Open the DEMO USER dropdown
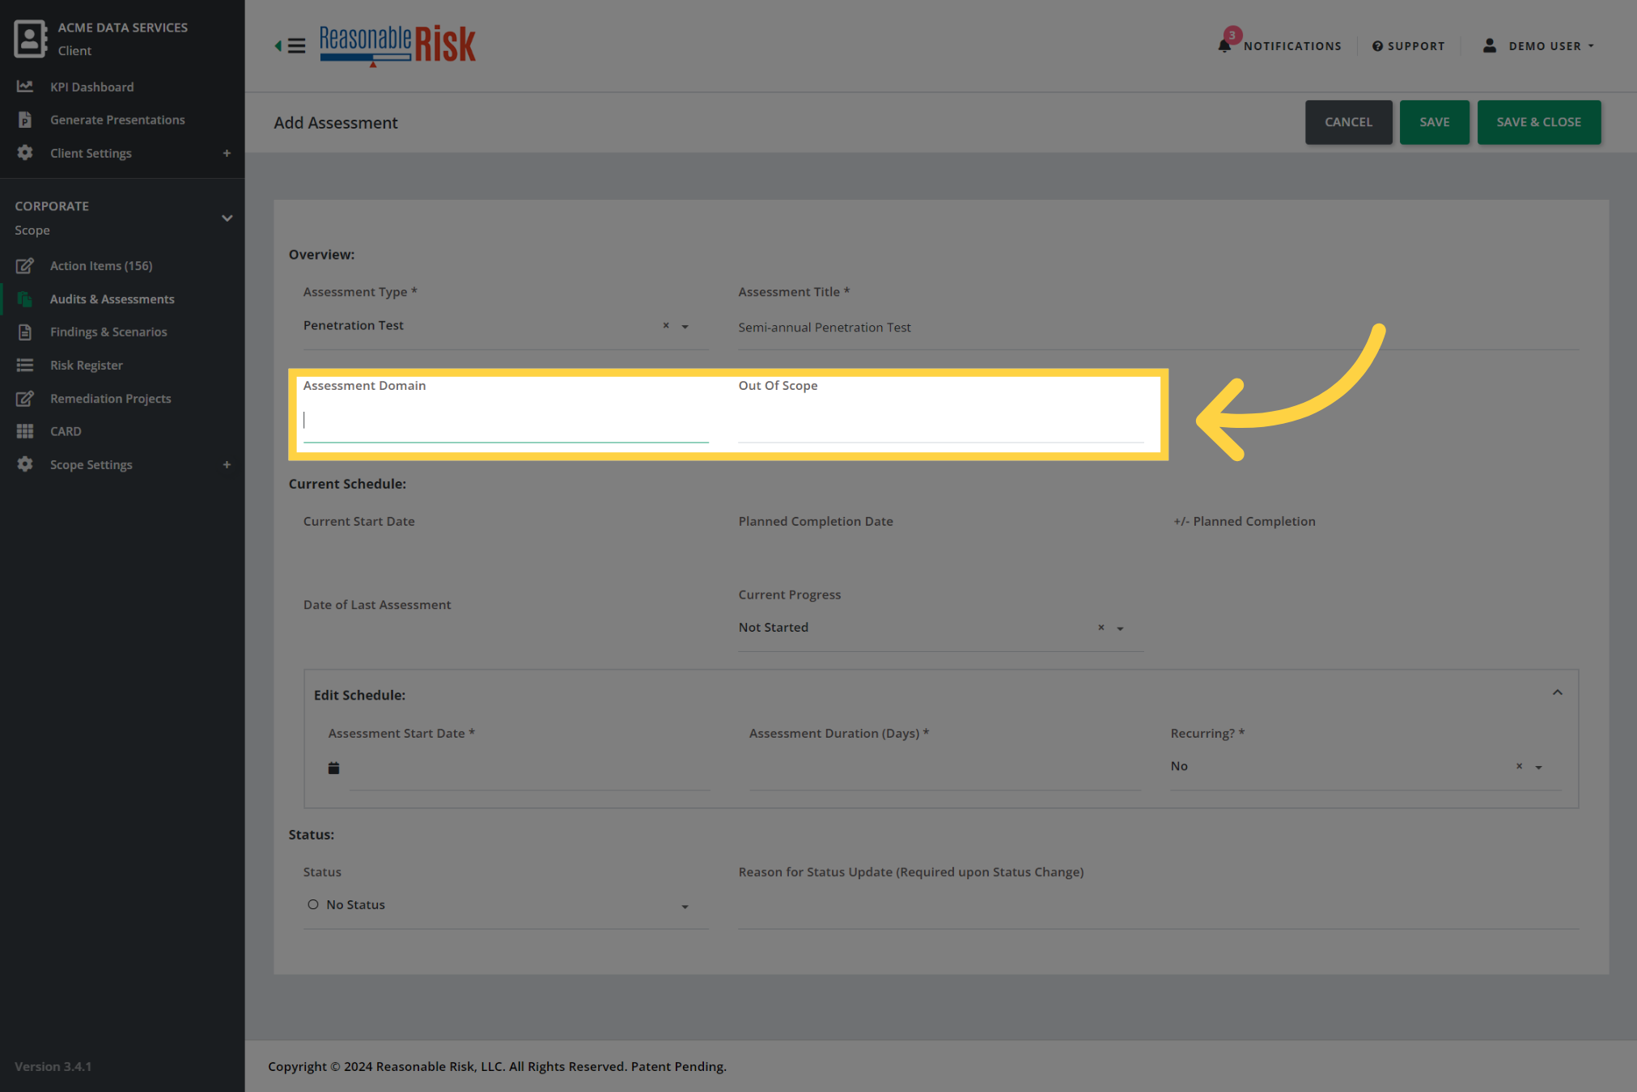Image resolution: width=1637 pixels, height=1092 pixels. [1550, 46]
